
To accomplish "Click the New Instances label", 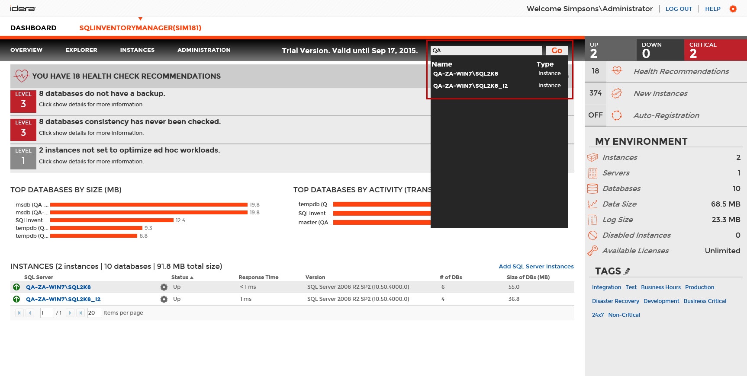I will [x=660, y=93].
